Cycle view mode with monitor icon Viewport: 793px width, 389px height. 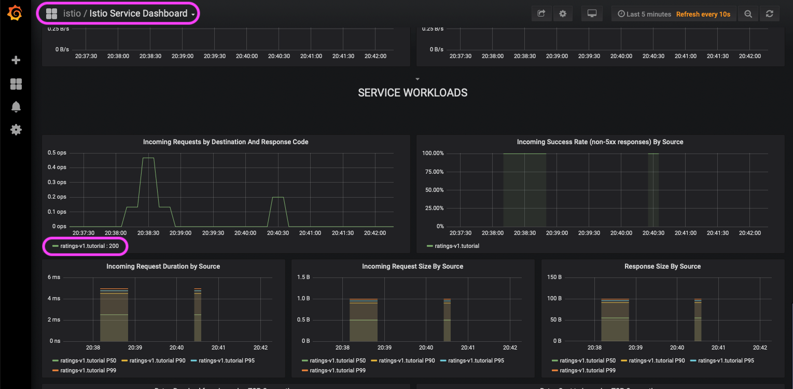click(x=592, y=14)
